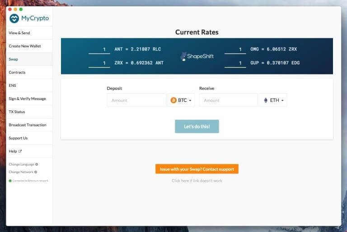Go to Create New Wallet
The height and width of the screenshot is (232, 347).
point(29,46)
